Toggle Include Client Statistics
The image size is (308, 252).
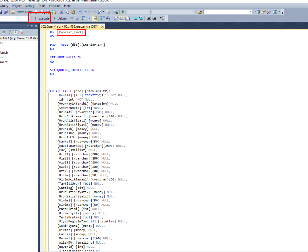[108, 18]
